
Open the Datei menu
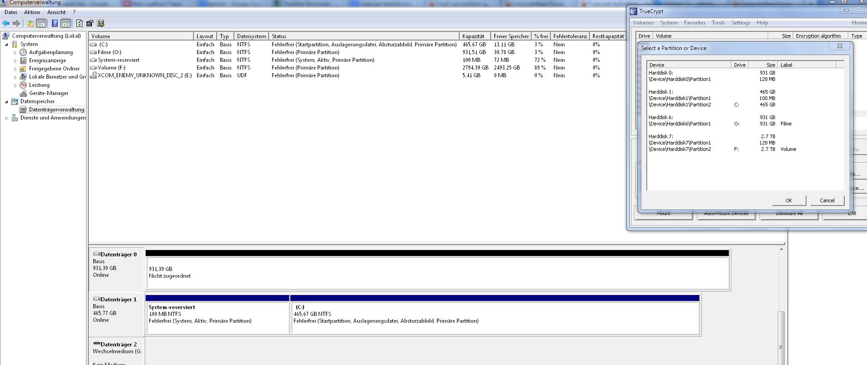coord(10,12)
